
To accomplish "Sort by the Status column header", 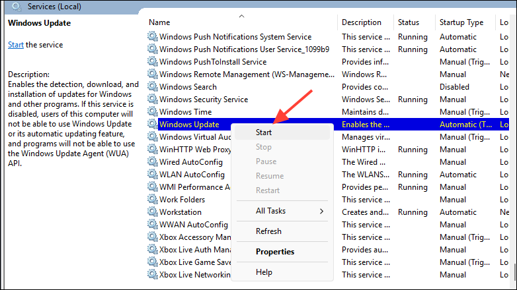I will pyautogui.click(x=408, y=22).
